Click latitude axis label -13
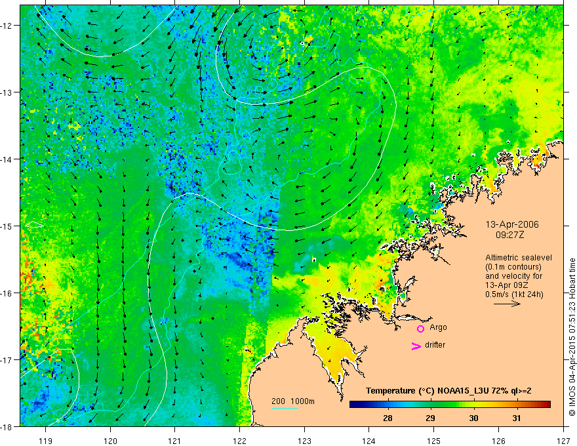 [7, 92]
